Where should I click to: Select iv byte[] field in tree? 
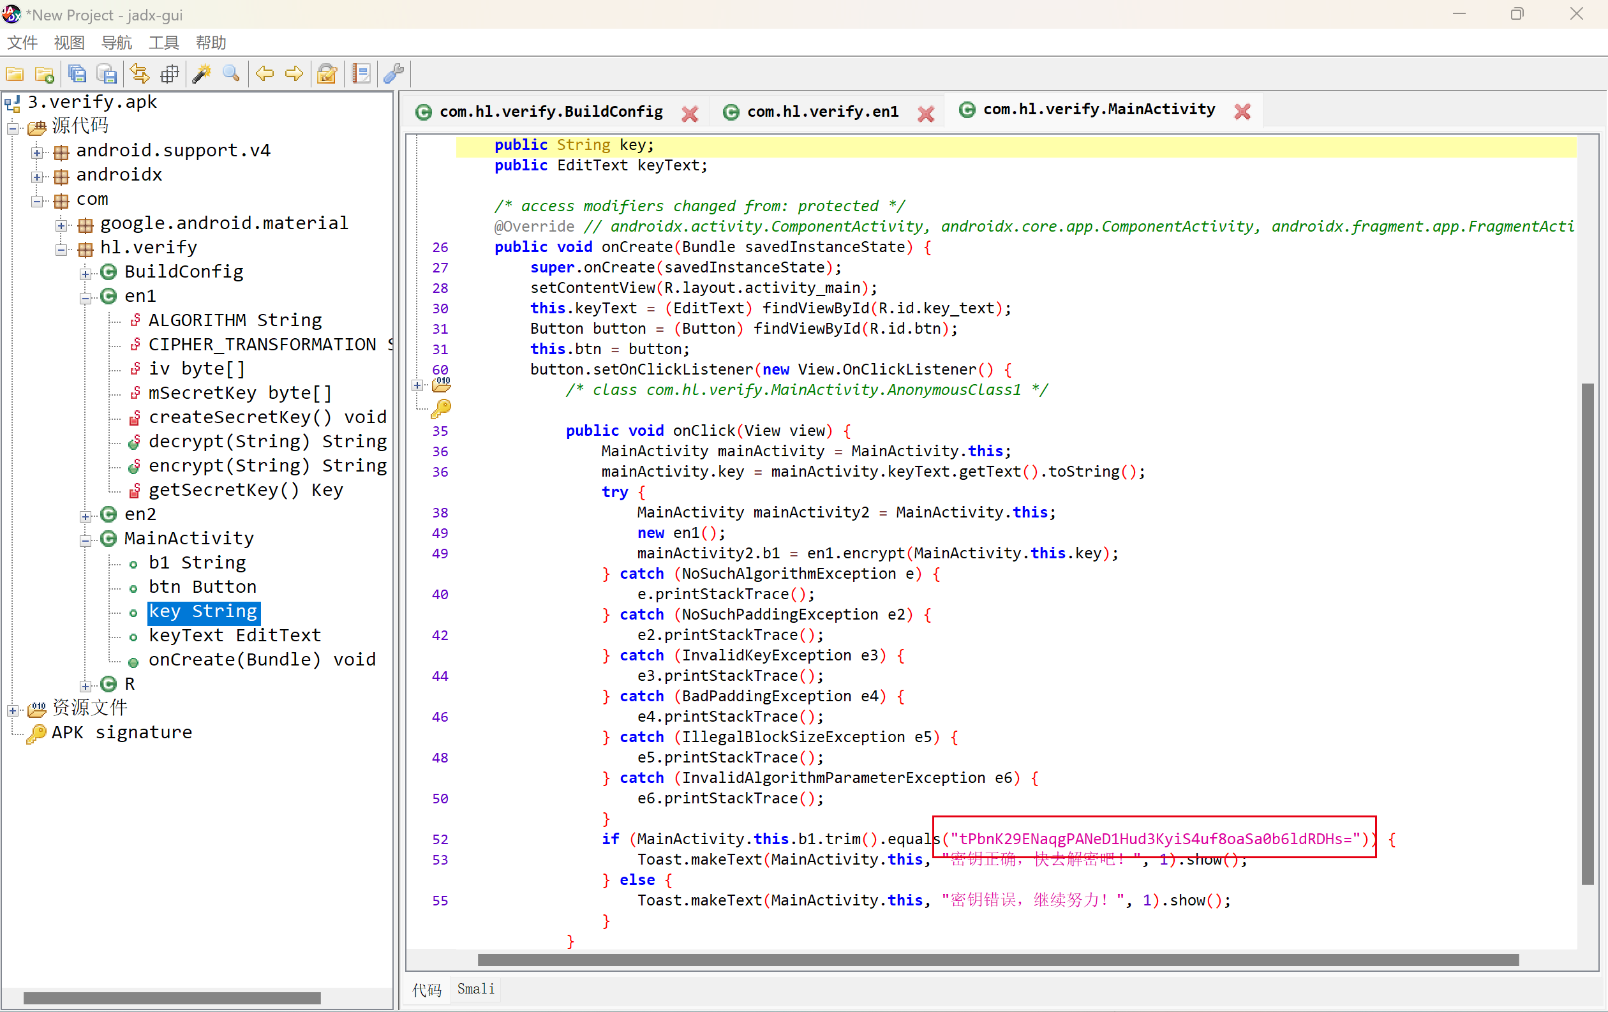click(197, 368)
